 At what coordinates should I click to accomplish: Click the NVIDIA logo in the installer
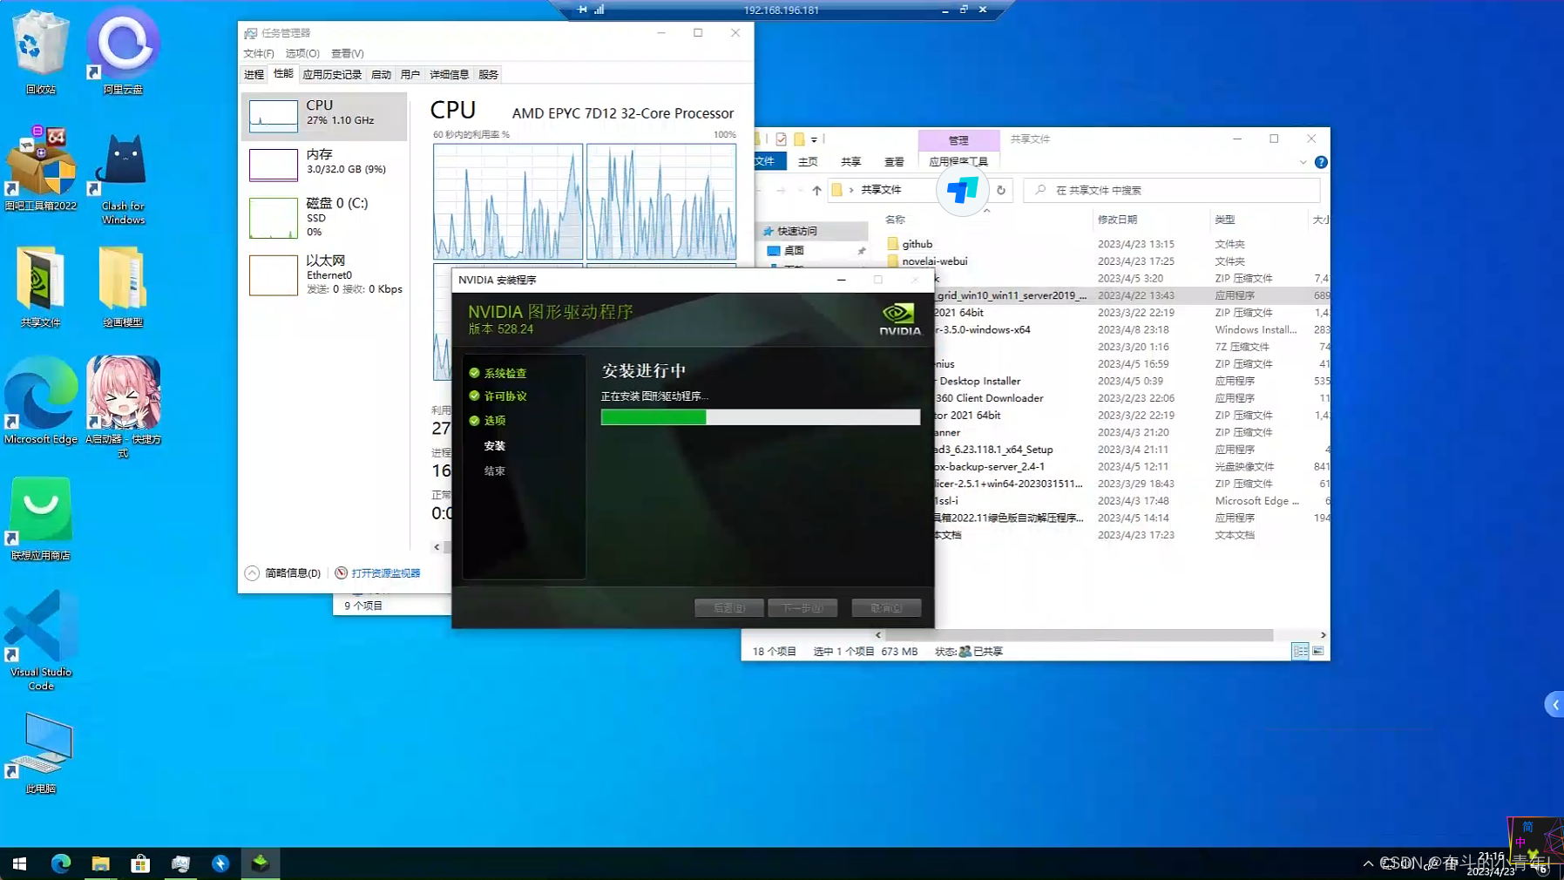900,316
